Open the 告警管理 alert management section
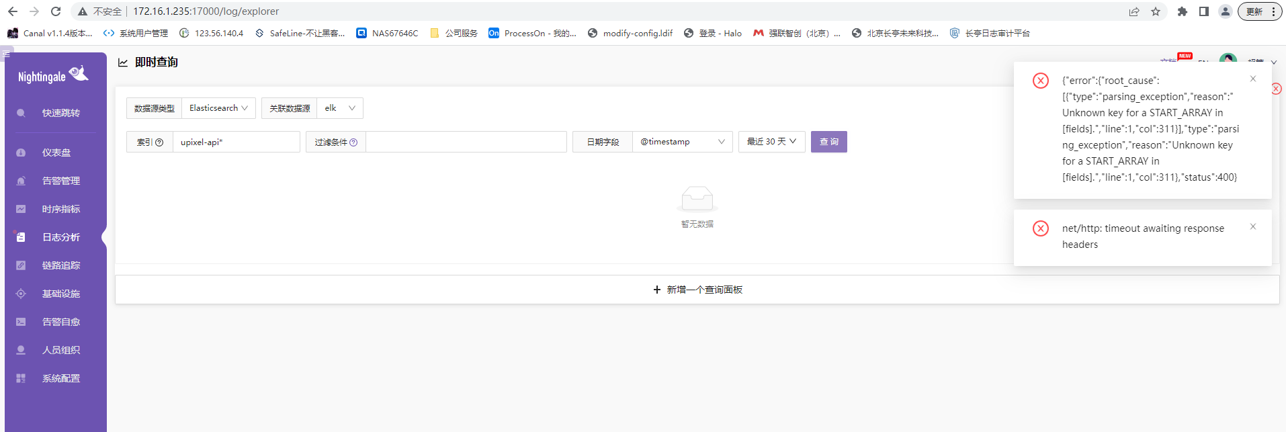This screenshot has height=432, width=1286. point(56,181)
